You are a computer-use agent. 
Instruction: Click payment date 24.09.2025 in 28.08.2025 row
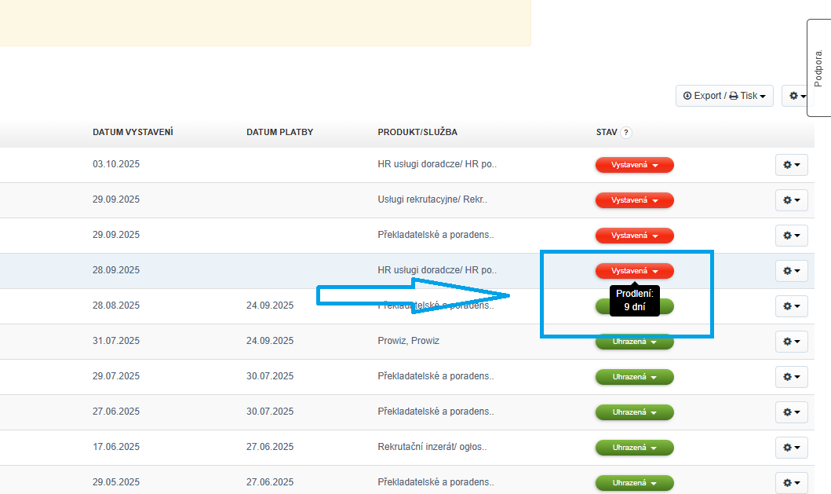click(270, 305)
